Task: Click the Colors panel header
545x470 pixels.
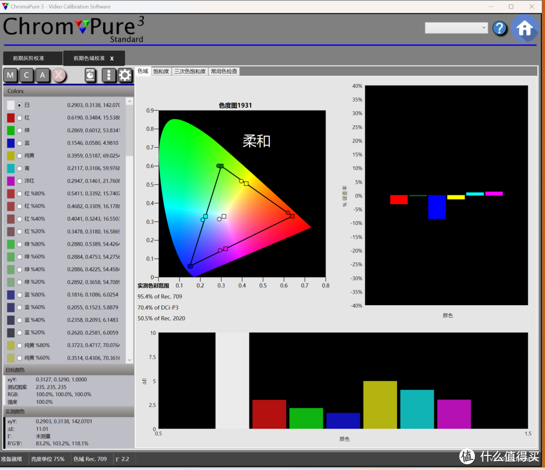Action: 69,91
